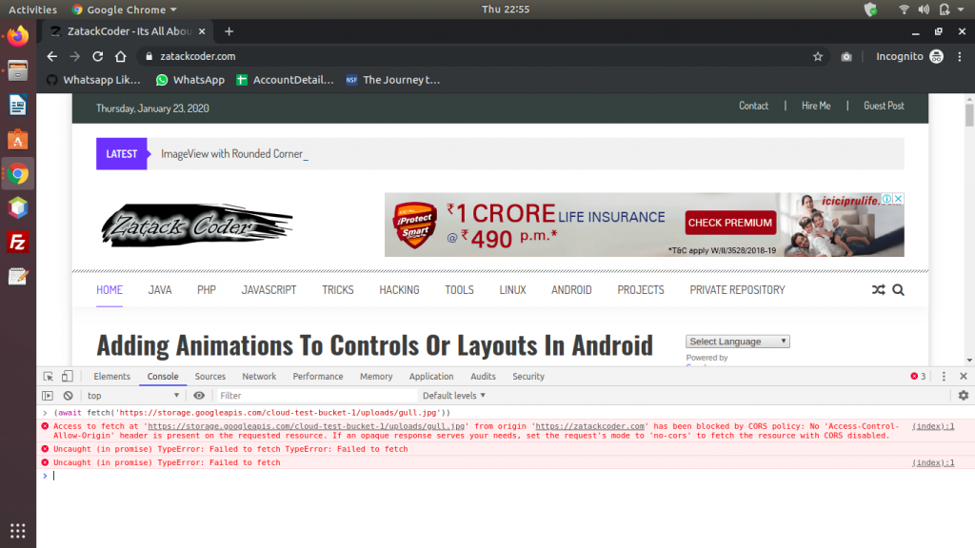The width and height of the screenshot is (975, 548).
Task: Bookmark this page with the star icon
Action: pos(817,56)
